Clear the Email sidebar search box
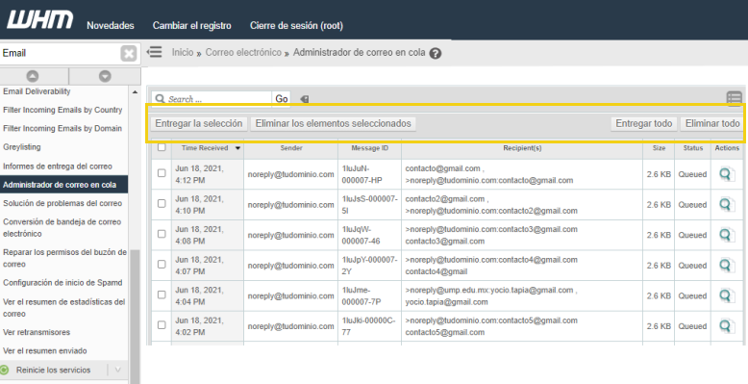748x384 pixels. [x=128, y=54]
